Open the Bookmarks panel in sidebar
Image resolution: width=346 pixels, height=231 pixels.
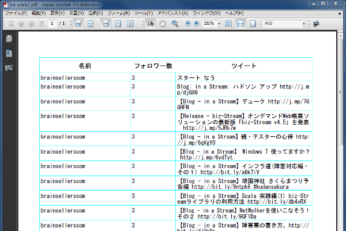9,53
